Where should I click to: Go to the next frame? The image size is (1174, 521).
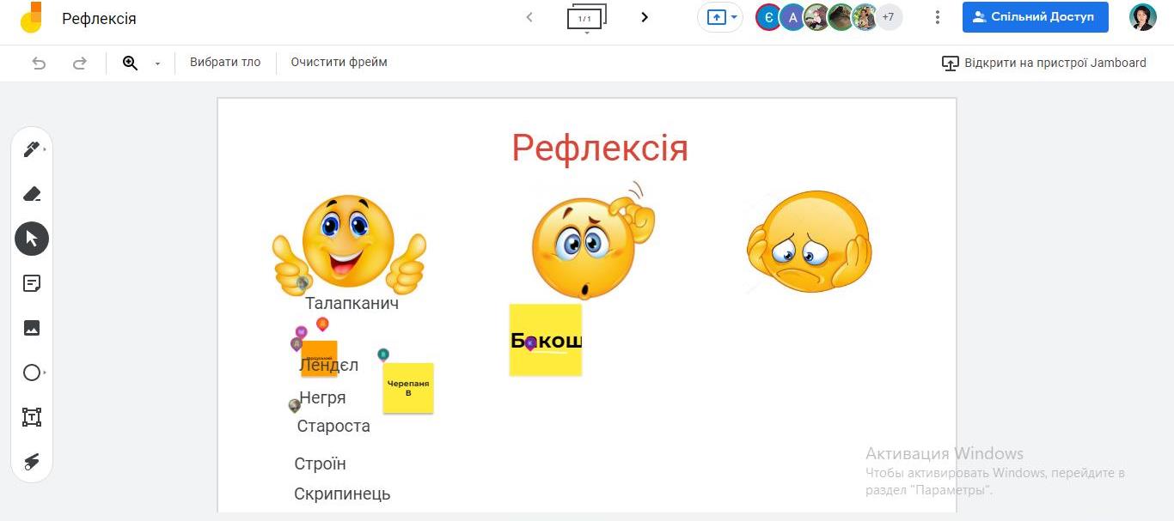tap(645, 17)
